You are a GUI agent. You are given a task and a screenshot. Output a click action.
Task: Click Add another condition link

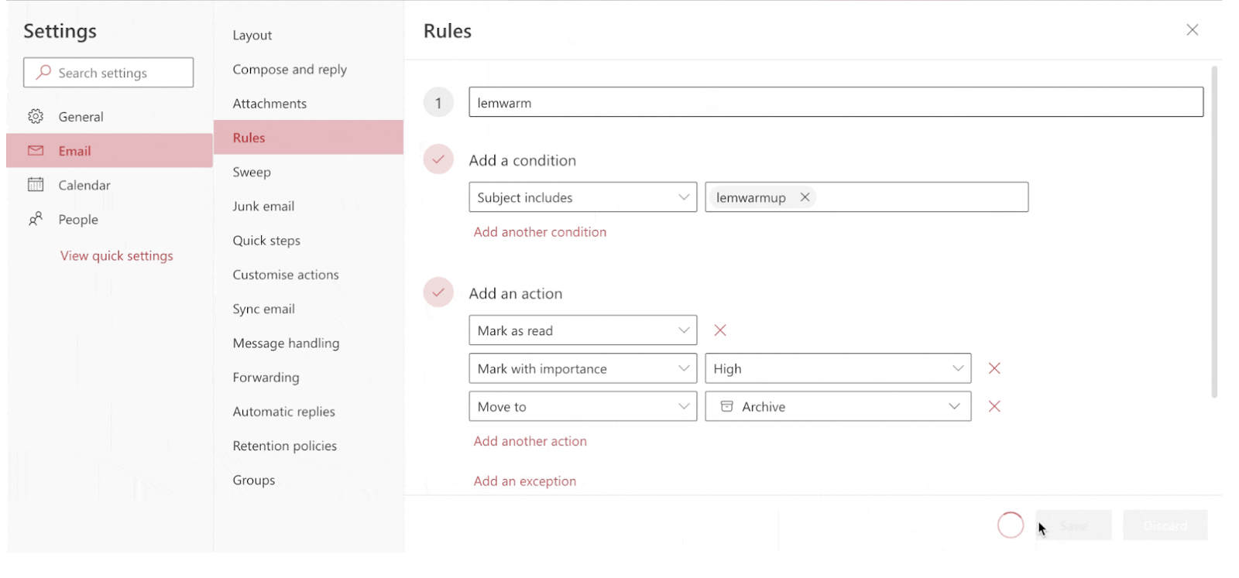(x=540, y=232)
